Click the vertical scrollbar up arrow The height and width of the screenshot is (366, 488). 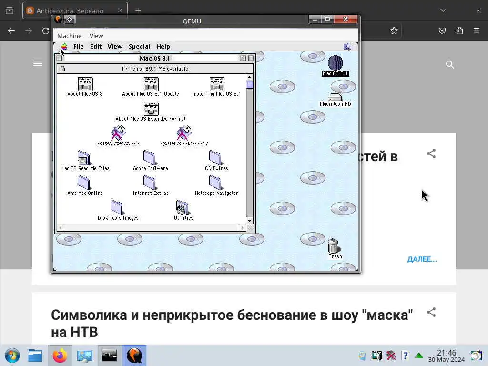click(250, 77)
